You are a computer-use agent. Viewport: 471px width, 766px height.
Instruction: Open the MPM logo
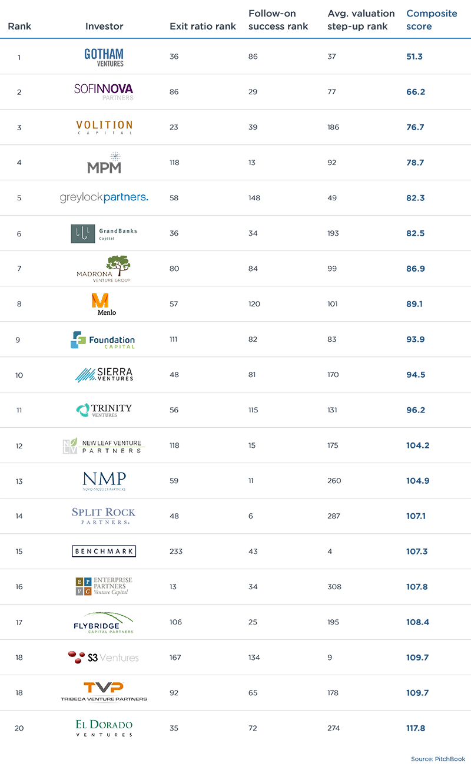[104, 163]
